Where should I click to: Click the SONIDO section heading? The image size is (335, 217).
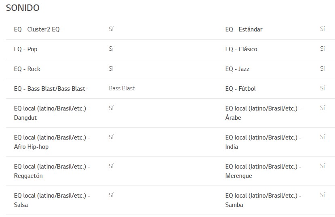click(x=23, y=8)
